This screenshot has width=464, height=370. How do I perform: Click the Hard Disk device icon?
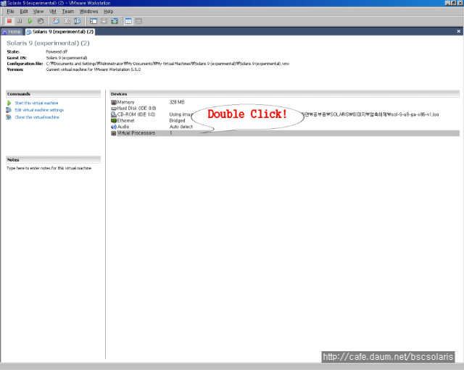[114, 109]
